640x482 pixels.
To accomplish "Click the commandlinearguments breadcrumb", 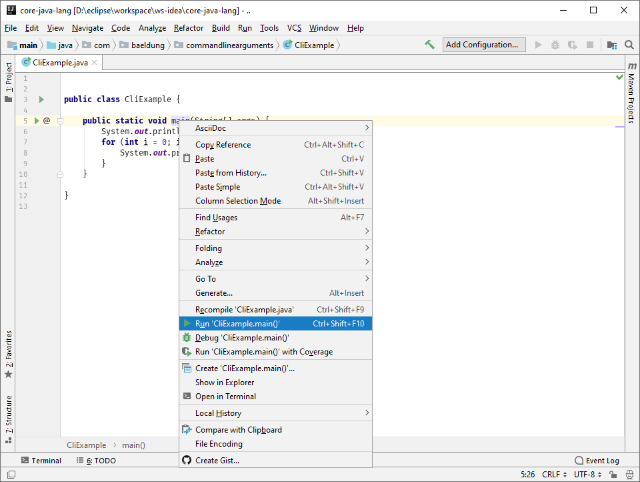I will 224,45.
